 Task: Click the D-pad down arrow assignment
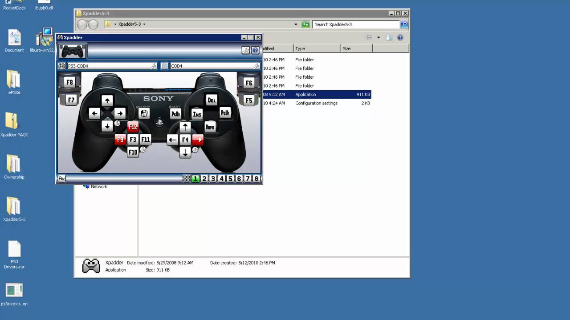[107, 126]
